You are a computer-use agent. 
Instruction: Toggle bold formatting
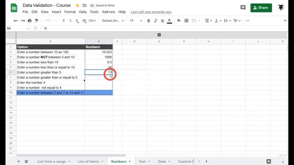point(148,21)
